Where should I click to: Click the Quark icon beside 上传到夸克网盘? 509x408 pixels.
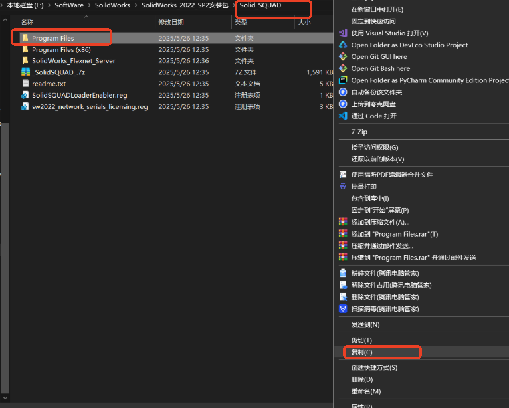point(343,104)
